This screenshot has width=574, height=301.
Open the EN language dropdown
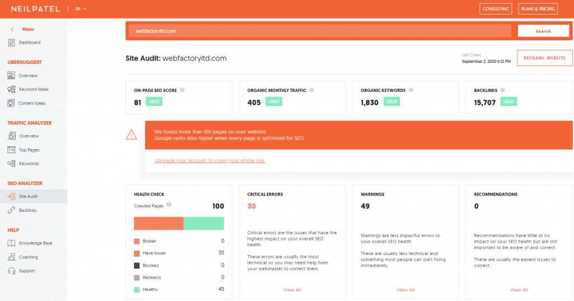click(x=81, y=9)
